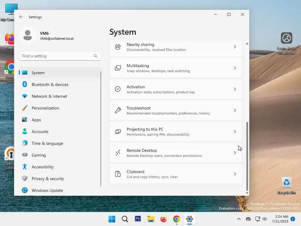Select Accounts in the sidebar
The width and height of the screenshot is (301, 226).
coord(60,132)
